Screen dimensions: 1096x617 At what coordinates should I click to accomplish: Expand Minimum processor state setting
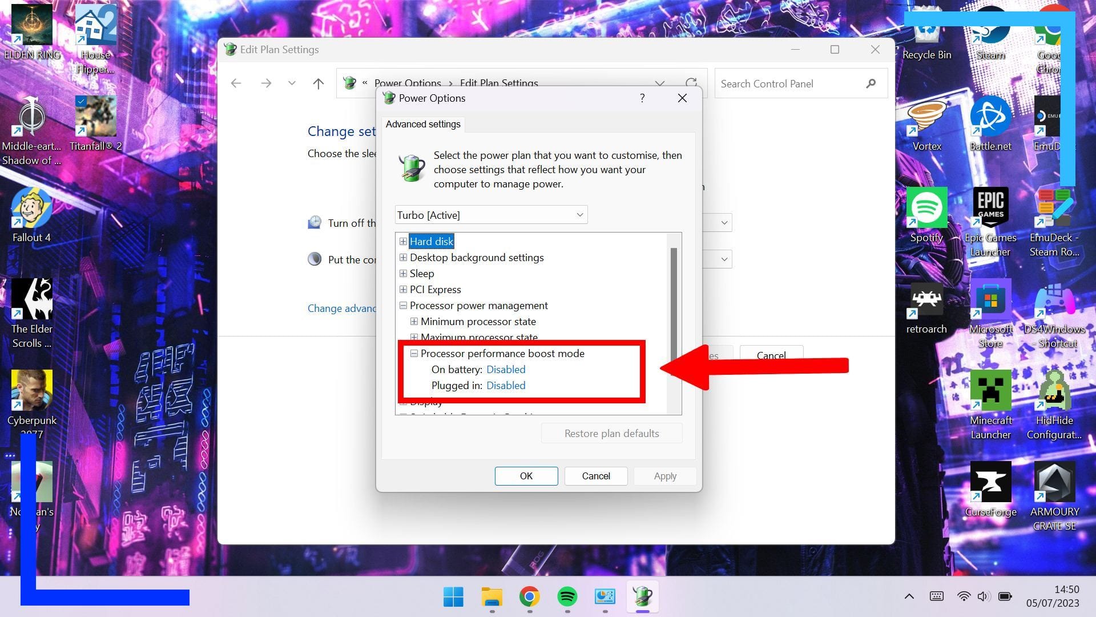[414, 322]
